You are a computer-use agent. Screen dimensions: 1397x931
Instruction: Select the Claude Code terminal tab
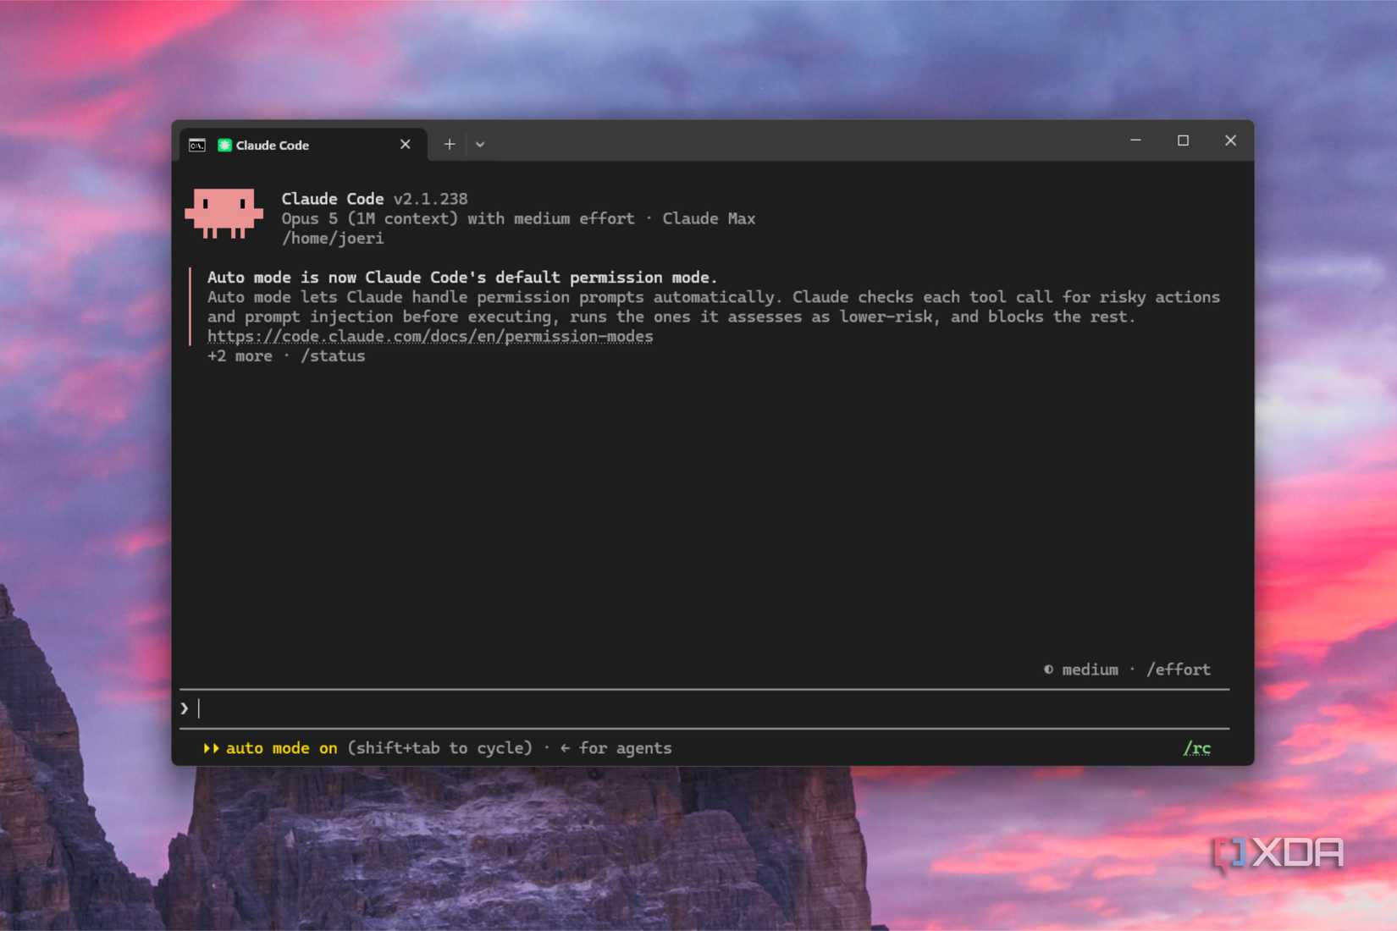[x=302, y=145]
